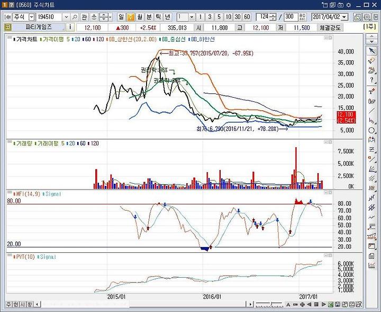Click the horizontal scrollbar right arrow
381x312 pixels.
coord(250,304)
